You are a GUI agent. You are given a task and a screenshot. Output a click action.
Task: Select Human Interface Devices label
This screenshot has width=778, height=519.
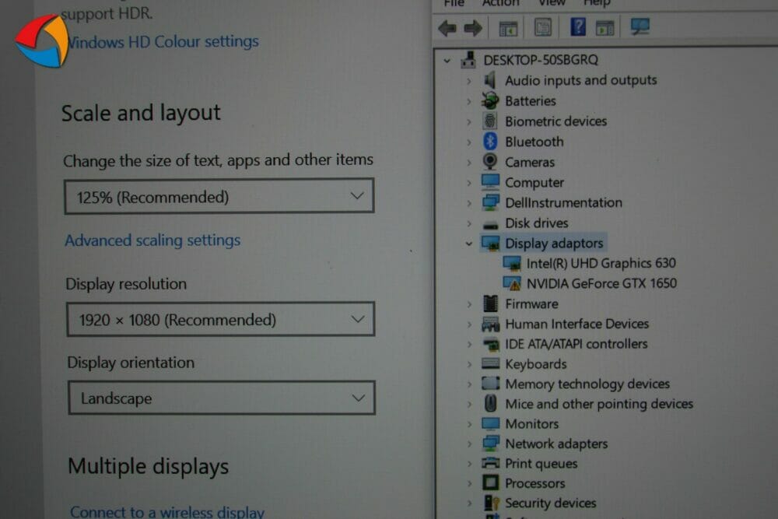(577, 324)
